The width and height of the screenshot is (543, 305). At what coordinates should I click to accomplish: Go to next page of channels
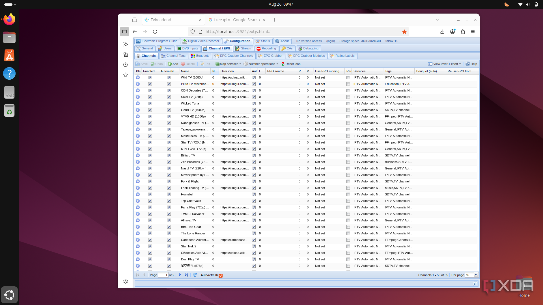coord(180,275)
